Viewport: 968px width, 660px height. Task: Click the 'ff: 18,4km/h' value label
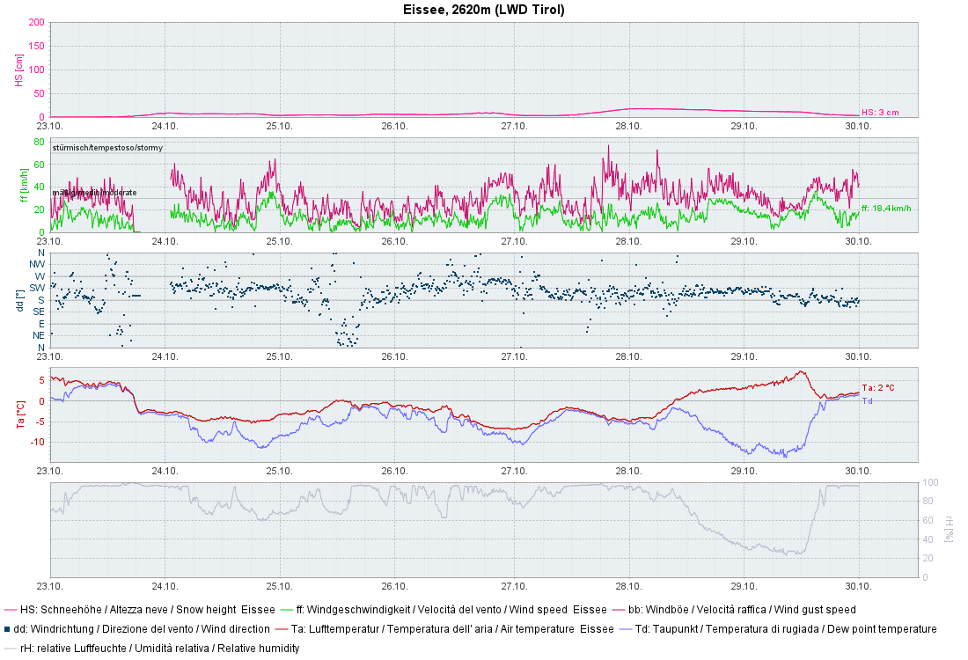[x=886, y=209]
